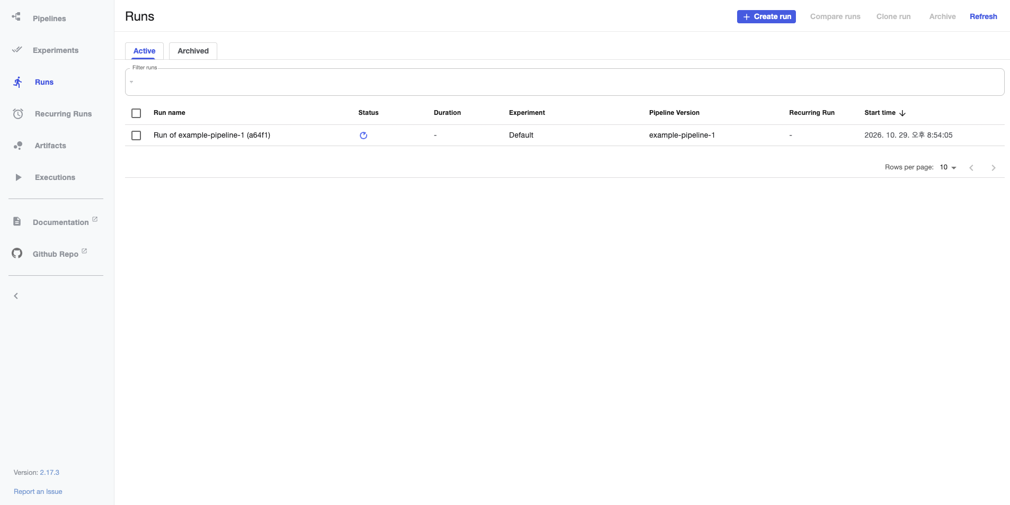Click Documentation external link icon
Image resolution: width=1010 pixels, height=505 pixels.
point(95,219)
